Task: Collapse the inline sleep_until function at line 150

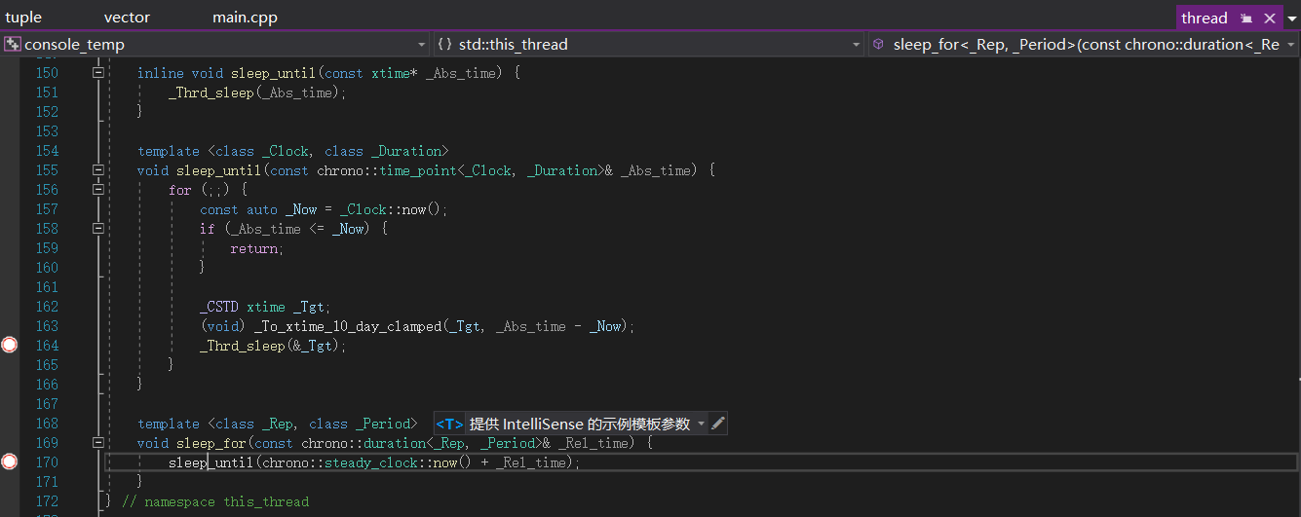Action: pos(97,73)
